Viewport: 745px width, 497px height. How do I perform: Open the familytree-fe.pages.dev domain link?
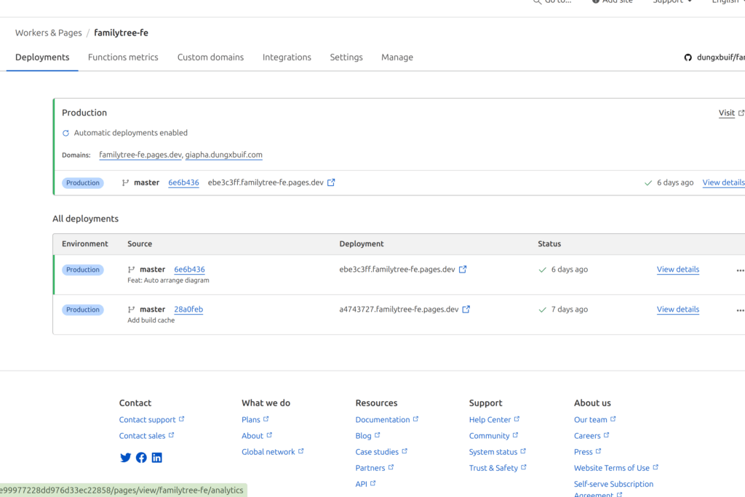(140, 155)
